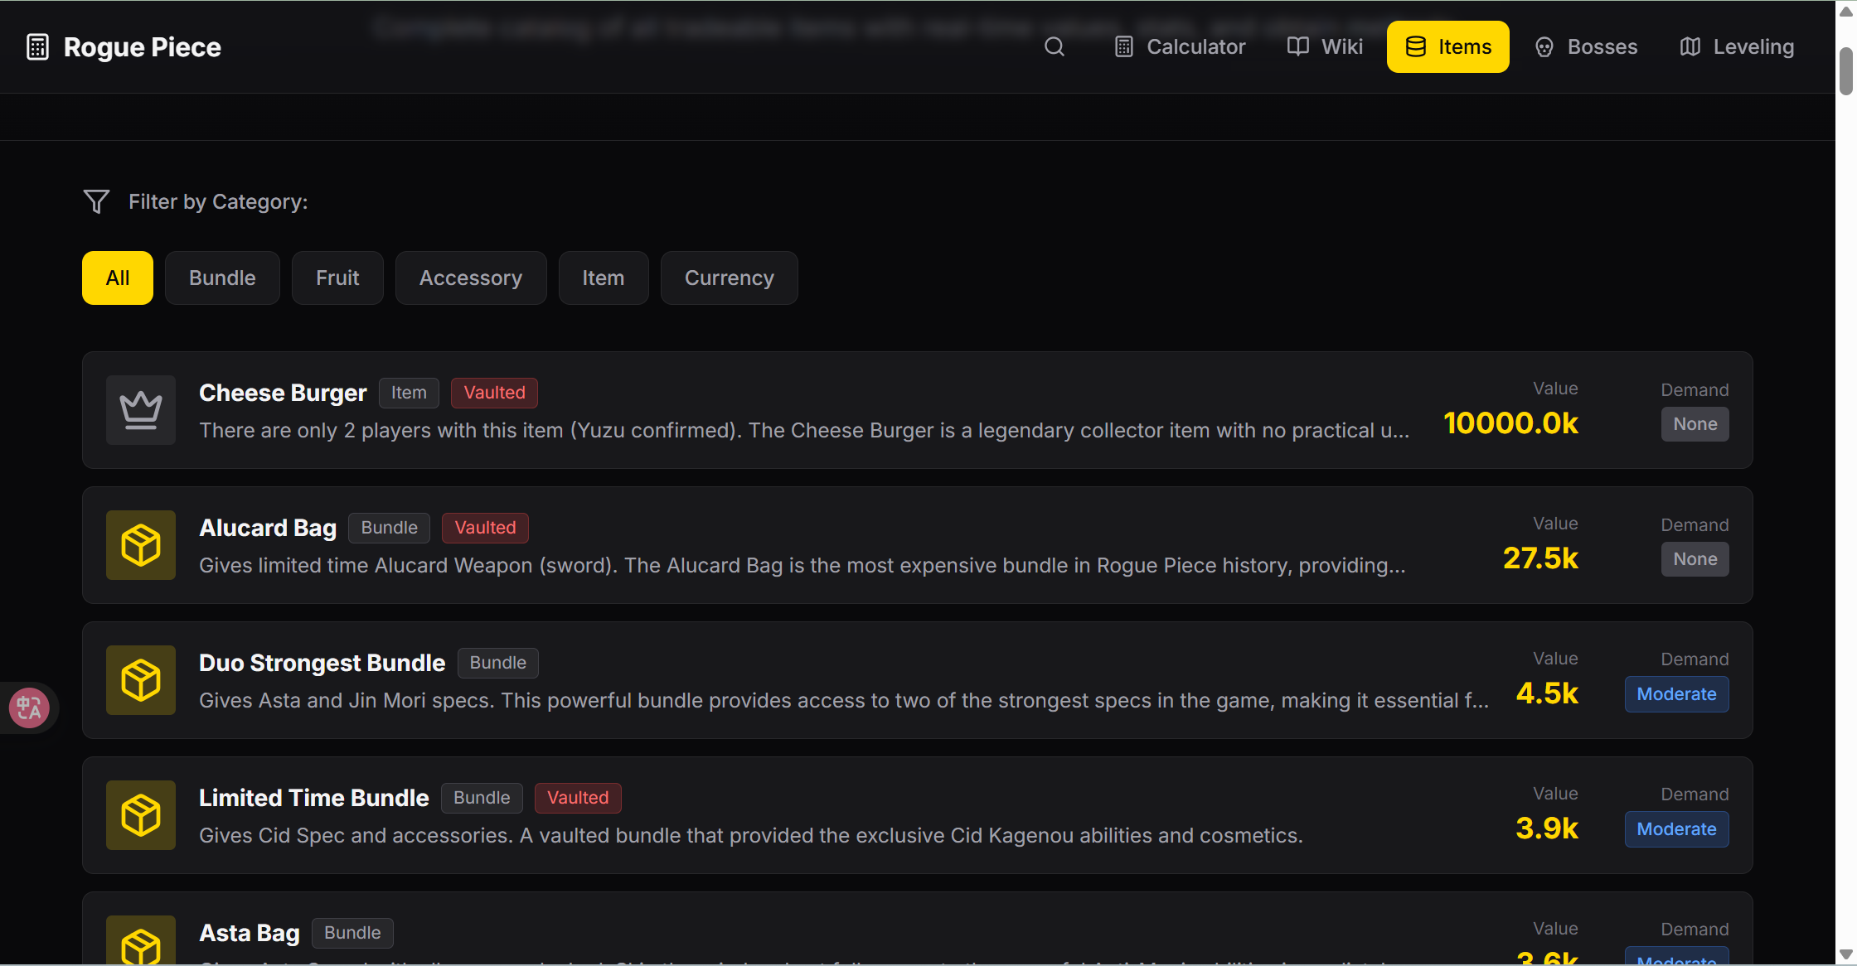Click the Wiki book icon

pos(1297,46)
